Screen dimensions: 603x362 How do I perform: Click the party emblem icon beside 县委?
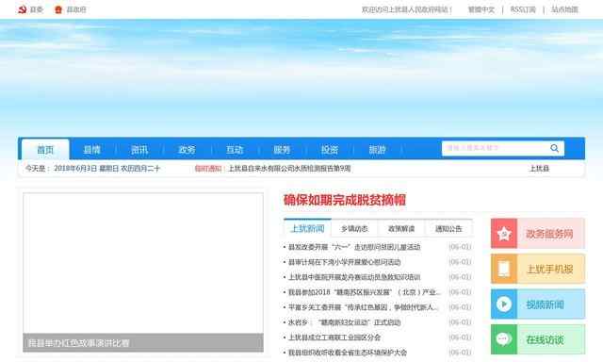(23, 9)
